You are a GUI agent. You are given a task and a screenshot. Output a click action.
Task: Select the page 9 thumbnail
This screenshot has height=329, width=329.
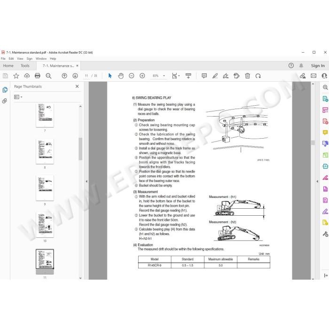pos(45,188)
